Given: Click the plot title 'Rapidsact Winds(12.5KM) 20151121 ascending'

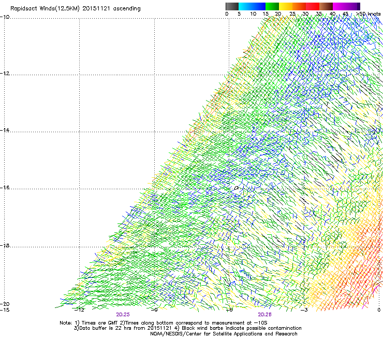Looking at the screenshot, I should pos(76,9).
